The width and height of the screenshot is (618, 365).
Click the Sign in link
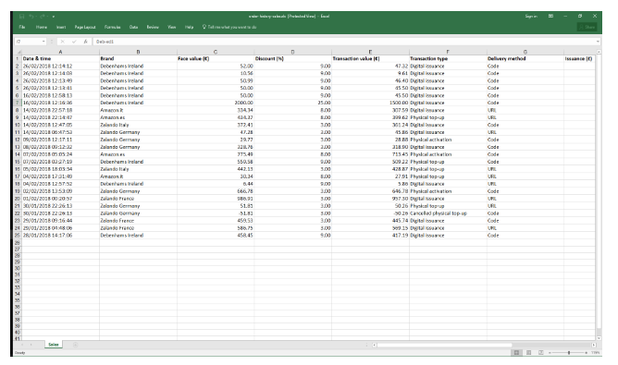pyautogui.click(x=531, y=17)
